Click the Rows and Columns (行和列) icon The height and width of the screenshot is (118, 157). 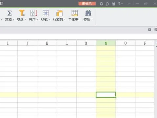coord(59,13)
